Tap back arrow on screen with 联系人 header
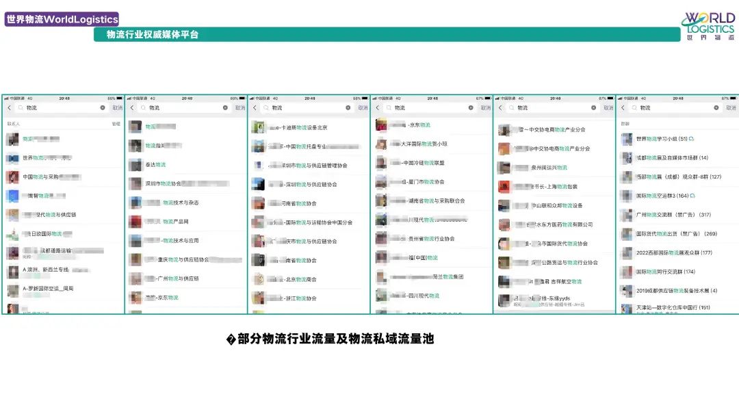Image resolution: width=739 pixels, height=416 pixels. [x=9, y=108]
